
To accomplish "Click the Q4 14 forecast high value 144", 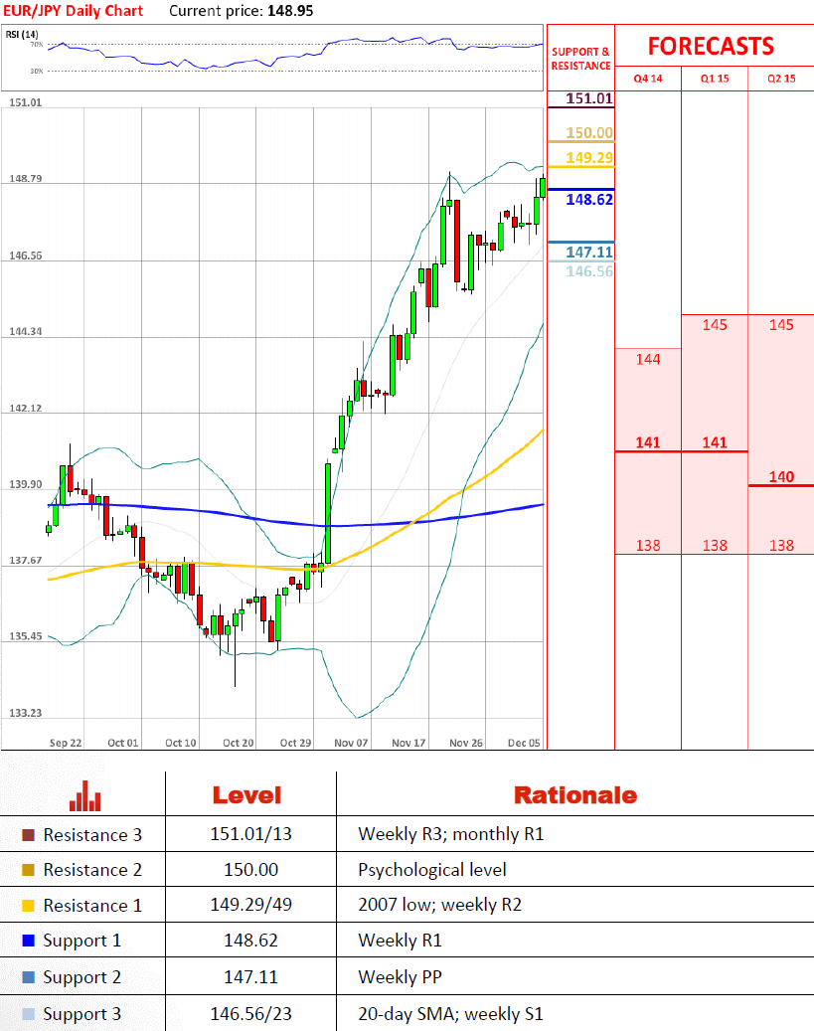I will click(648, 359).
